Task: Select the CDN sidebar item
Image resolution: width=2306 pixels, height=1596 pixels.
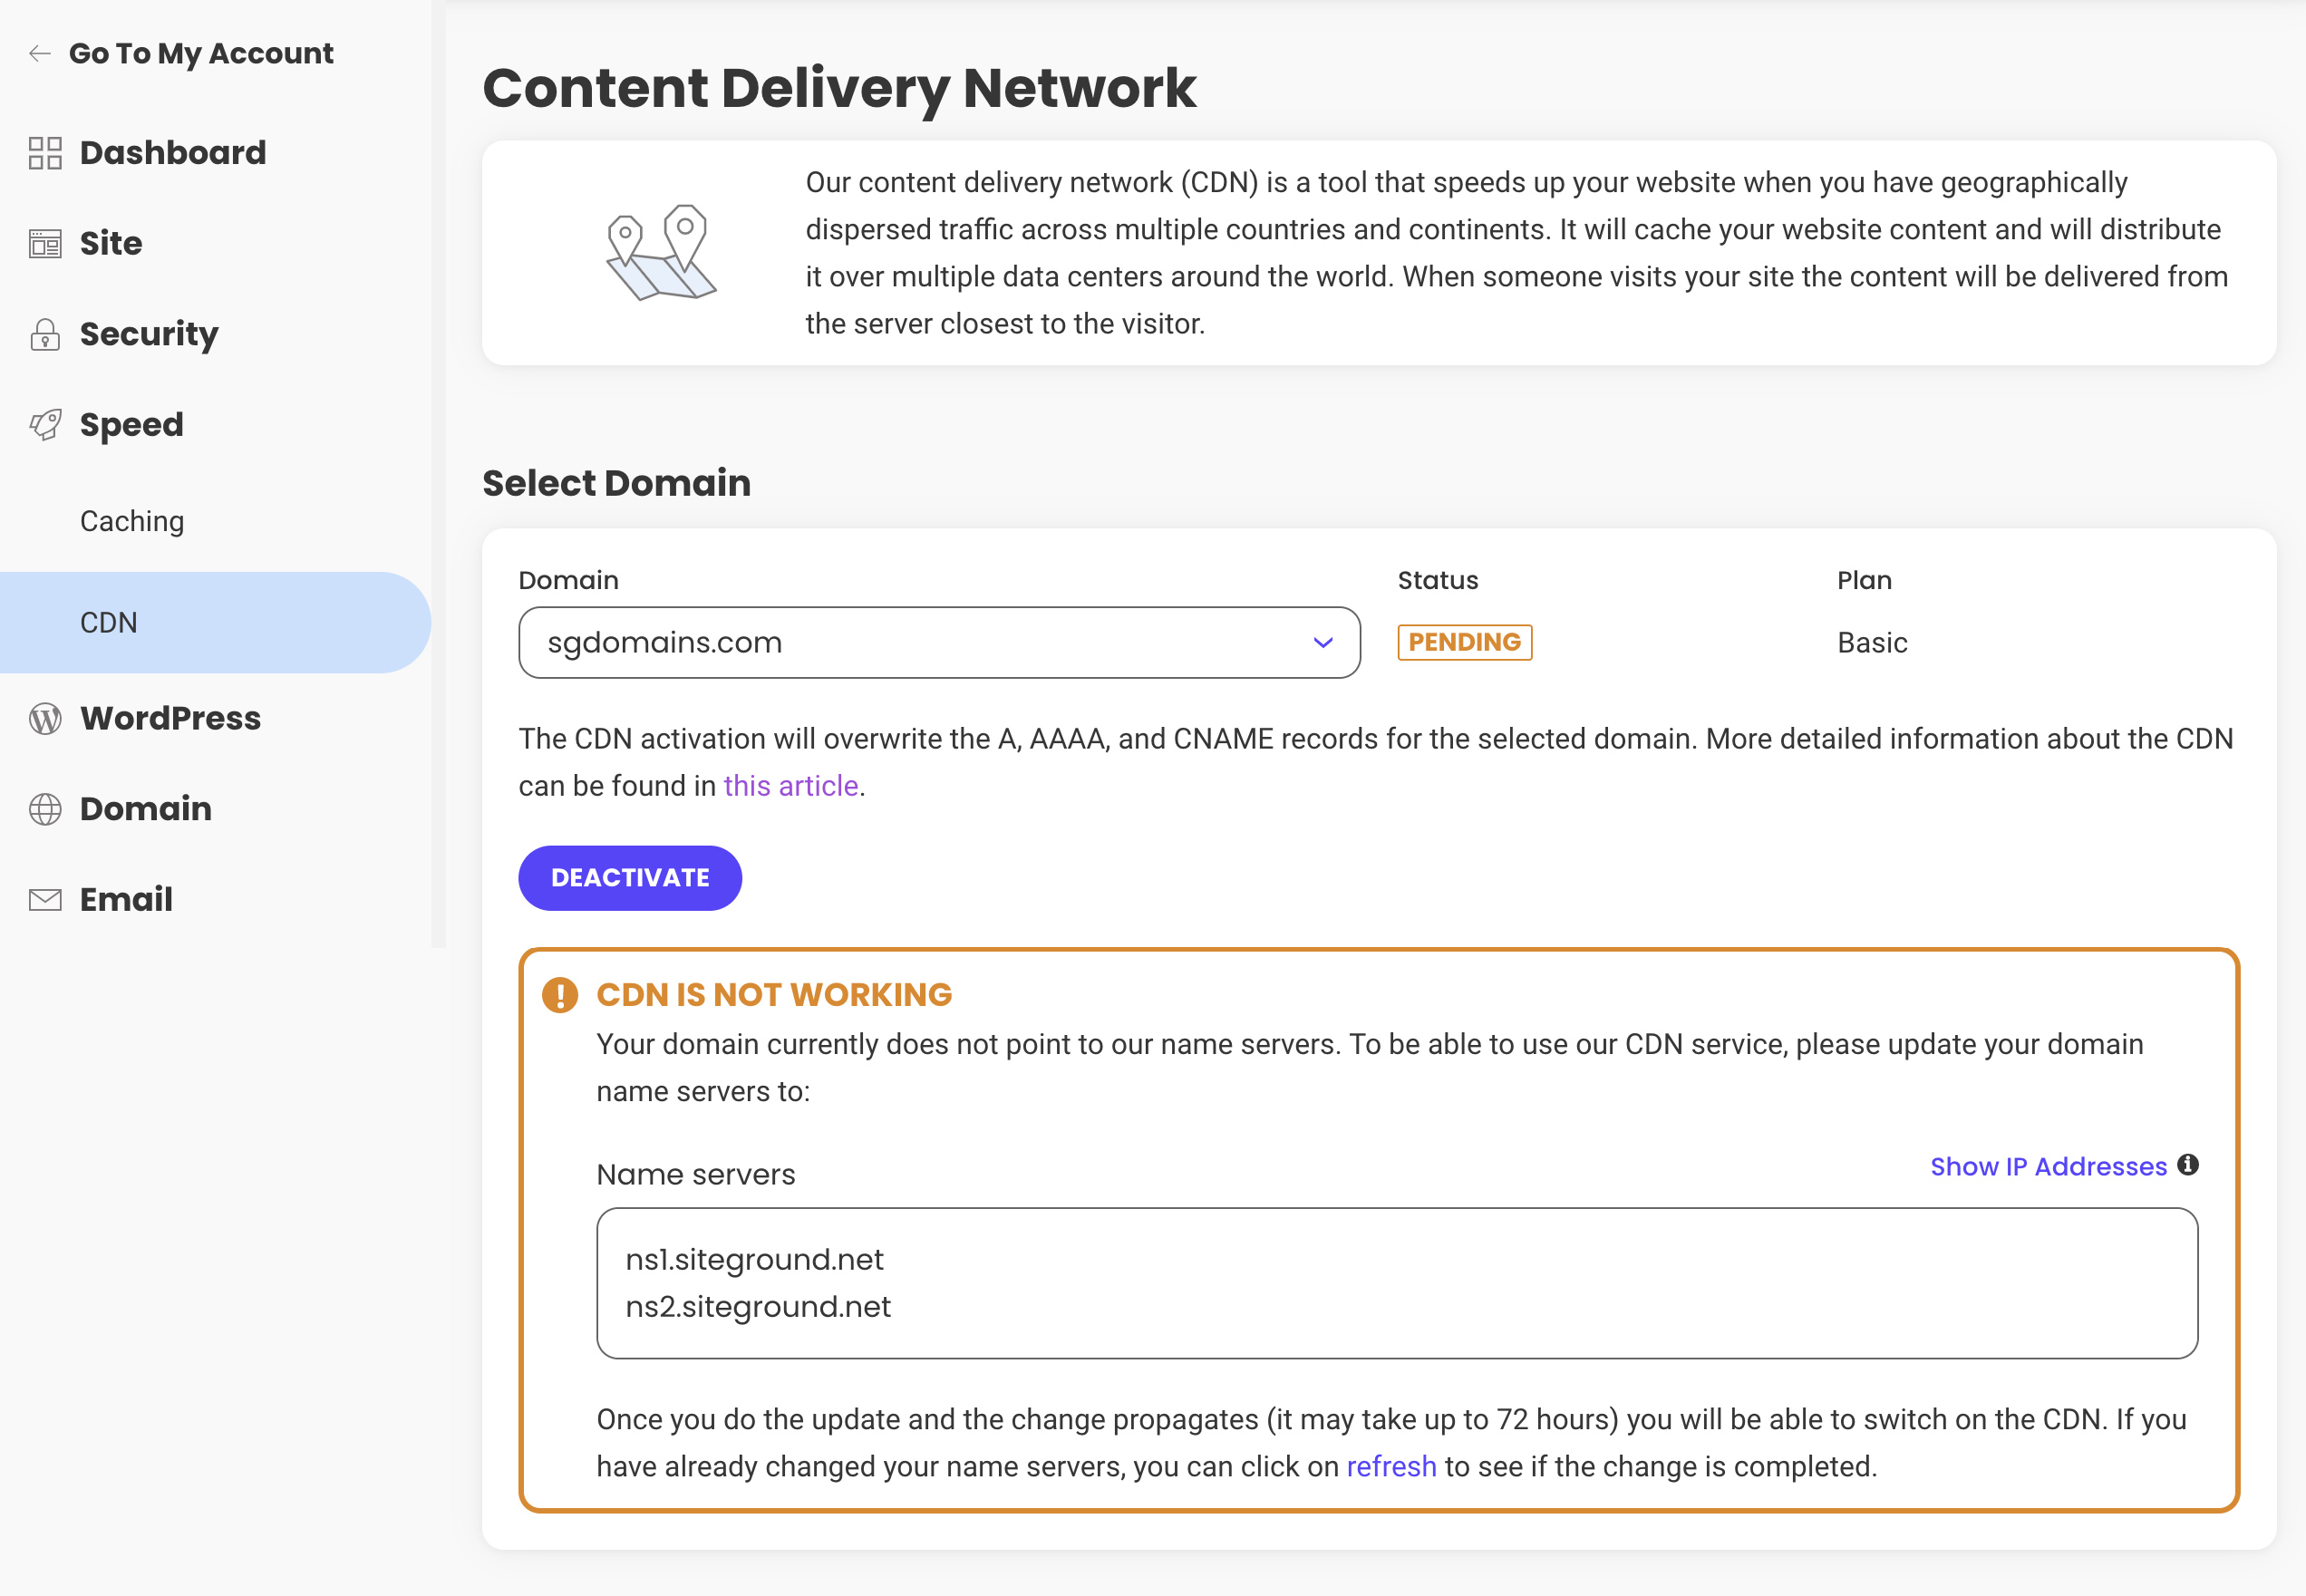Action: pos(216,623)
